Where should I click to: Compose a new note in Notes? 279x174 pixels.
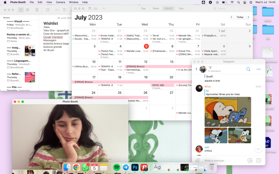(48, 10)
